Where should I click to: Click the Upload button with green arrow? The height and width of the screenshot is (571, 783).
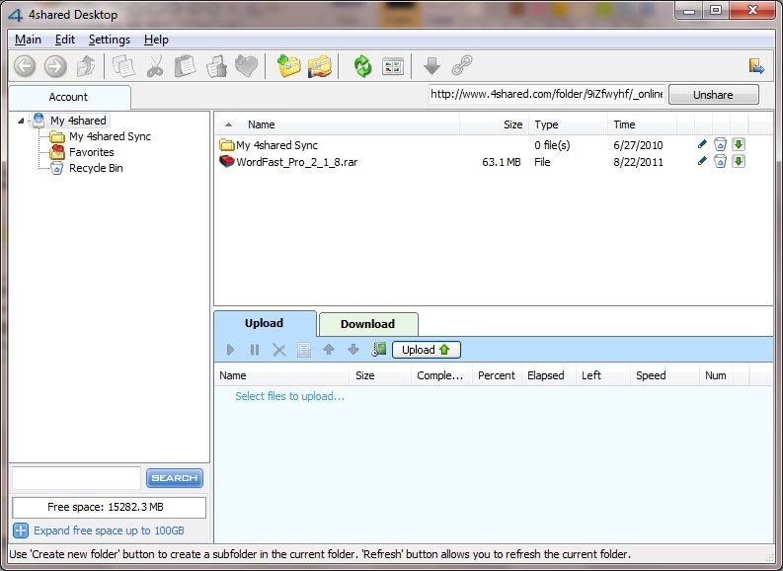click(427, 350)
